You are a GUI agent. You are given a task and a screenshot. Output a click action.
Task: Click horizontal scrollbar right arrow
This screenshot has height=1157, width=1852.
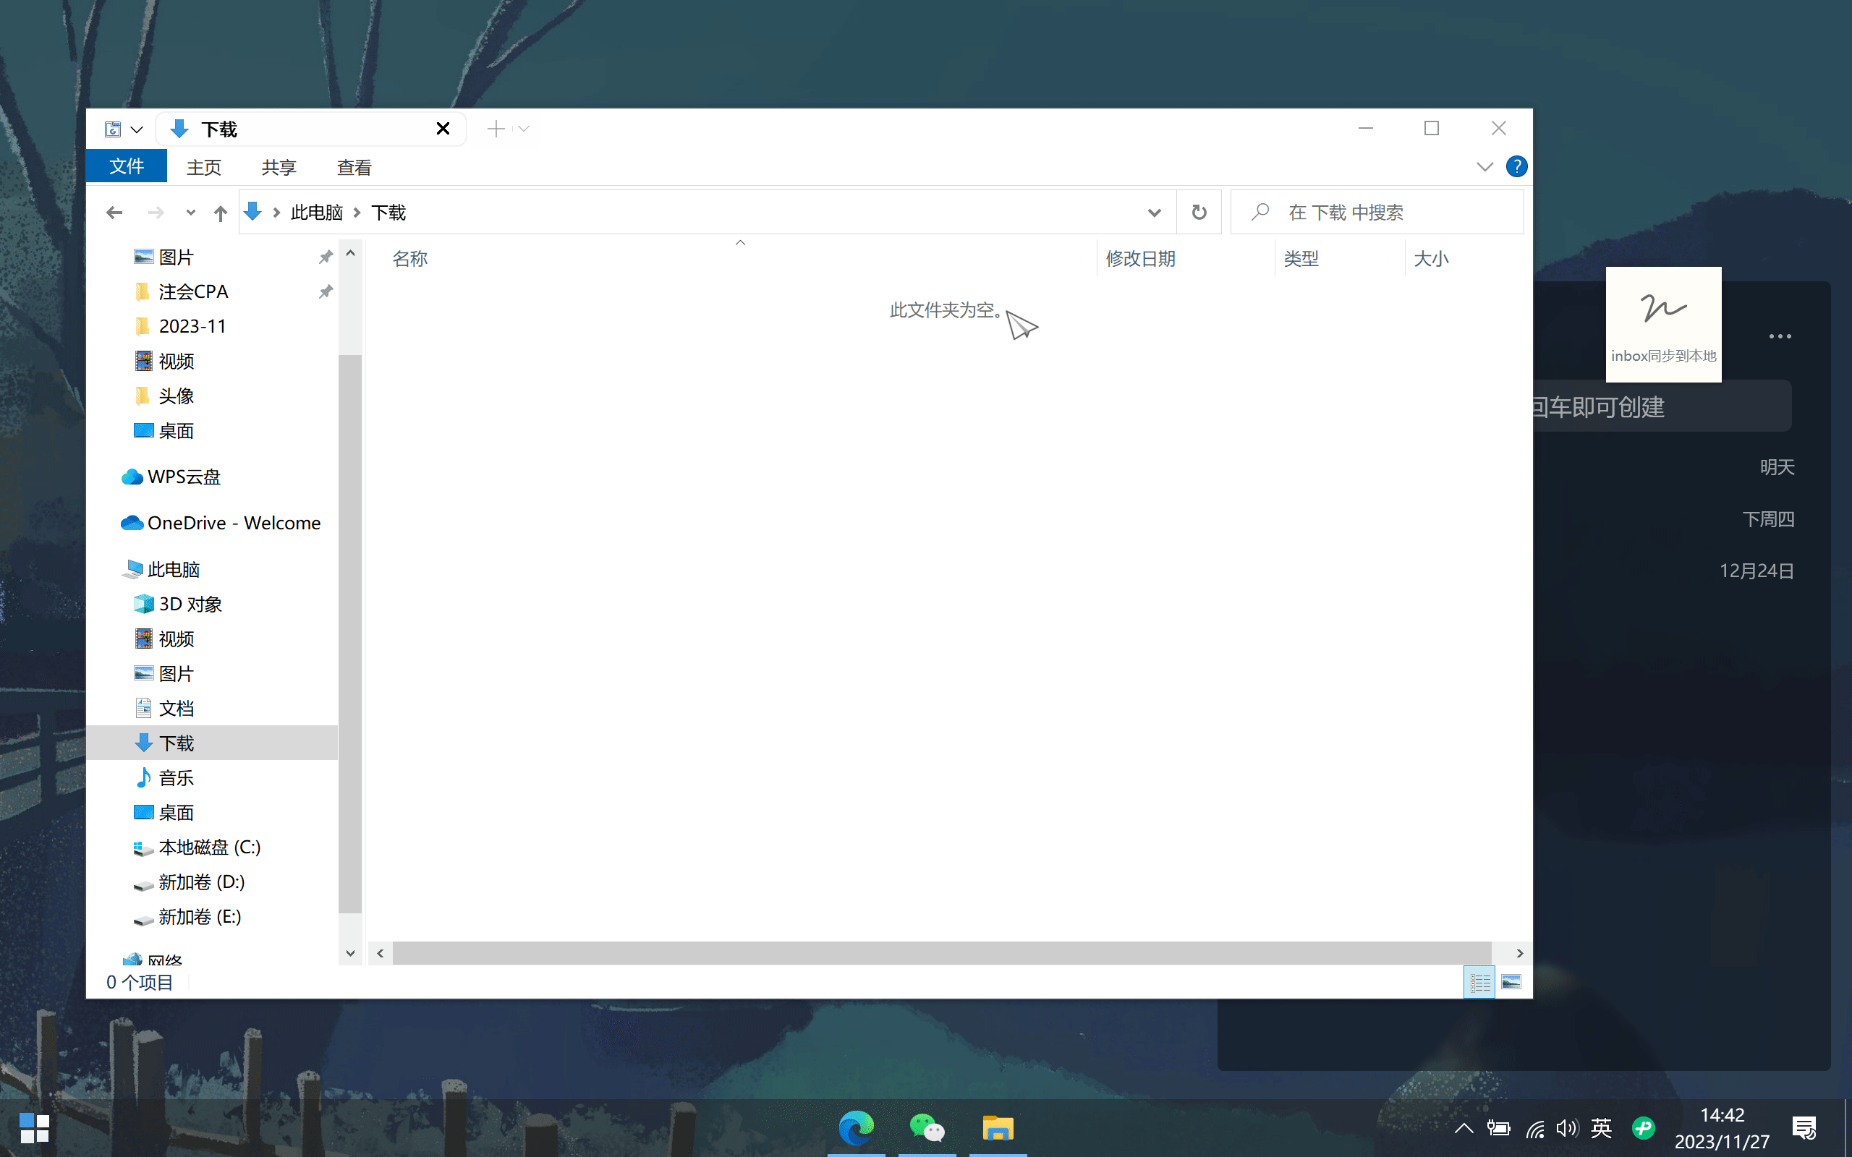[x=1520, y=954]
